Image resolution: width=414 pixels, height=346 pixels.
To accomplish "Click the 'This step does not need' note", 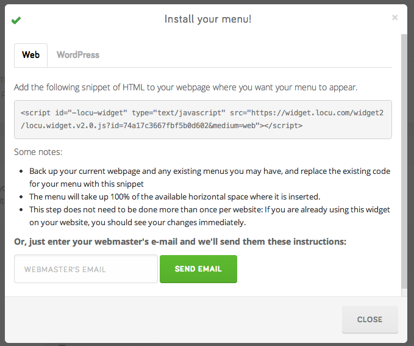I will click(x=210, y=216).
